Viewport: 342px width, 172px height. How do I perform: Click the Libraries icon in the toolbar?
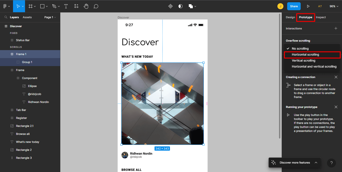(x=170, y=6)
